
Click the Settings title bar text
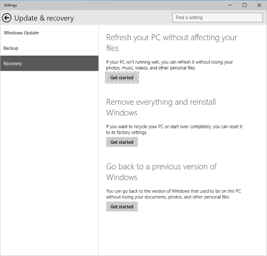point(10,5)
